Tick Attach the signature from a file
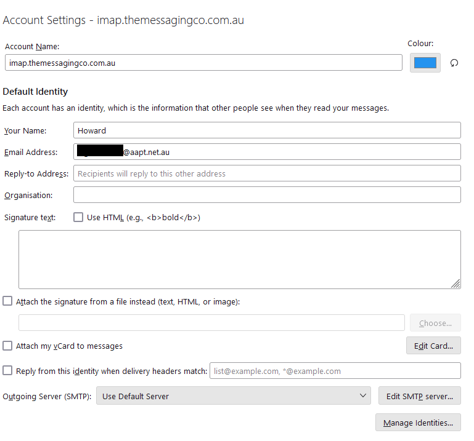This screenshot has height=441, width=474. [x=7, y=301]
